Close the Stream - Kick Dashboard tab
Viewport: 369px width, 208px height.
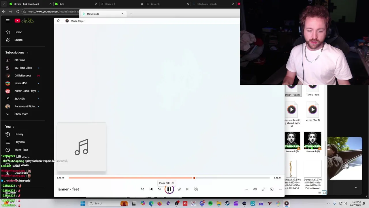click(x=50, y=4)
